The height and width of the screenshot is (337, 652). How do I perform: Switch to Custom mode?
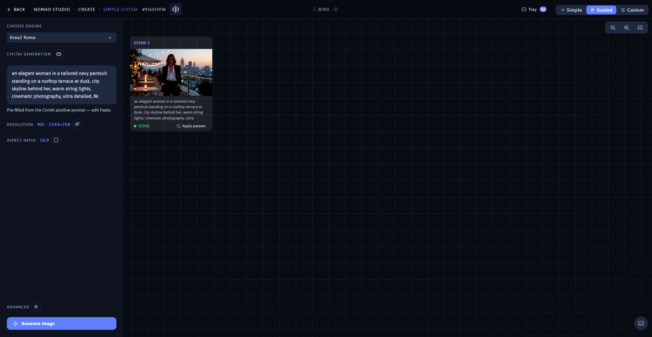pyautogui.click(x=632, y=10)
